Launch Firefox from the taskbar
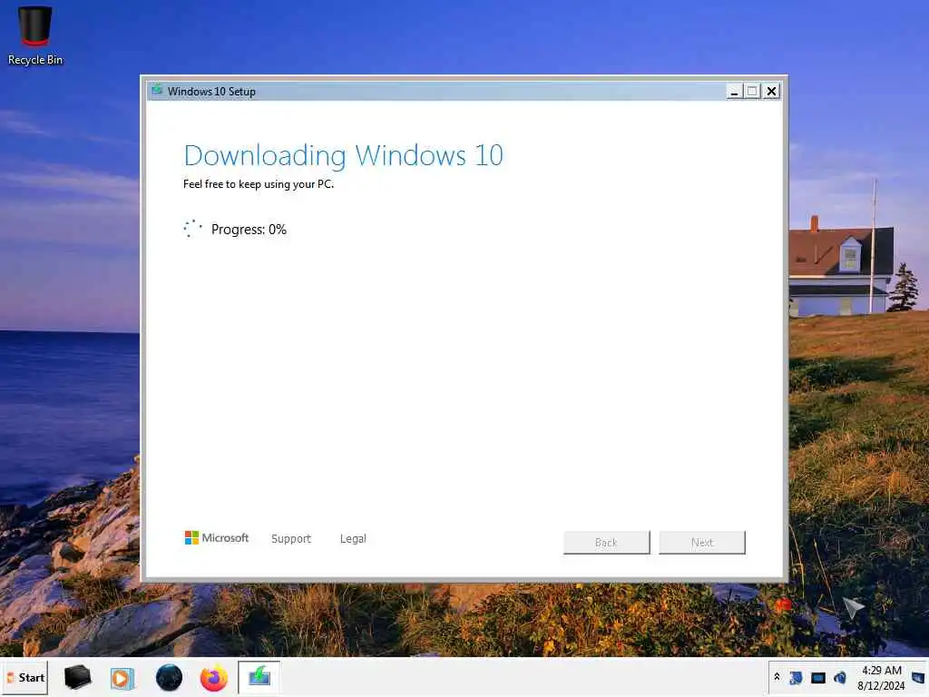 tap(214, 678)
